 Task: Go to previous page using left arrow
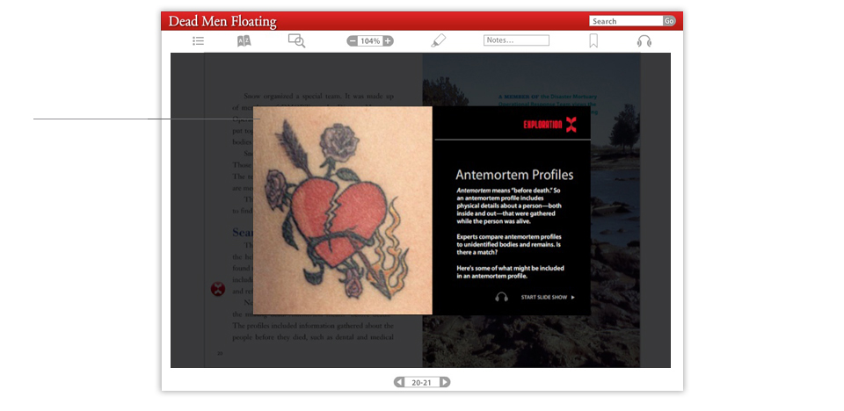399,382
